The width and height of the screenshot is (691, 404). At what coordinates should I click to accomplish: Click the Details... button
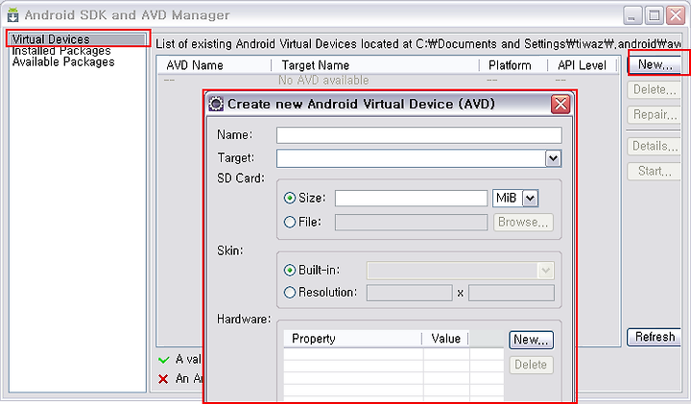click(x=655, y=146)
